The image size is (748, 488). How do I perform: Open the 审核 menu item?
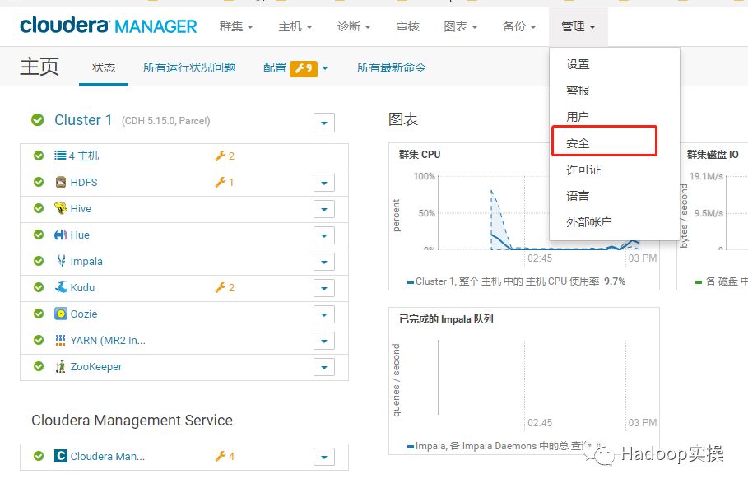pos(408,26)
